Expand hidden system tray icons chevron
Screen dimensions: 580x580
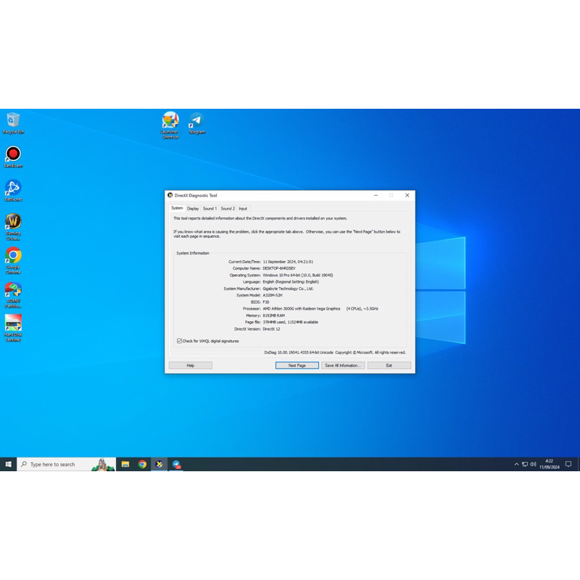pyautogui.click(x=516, y=464)
